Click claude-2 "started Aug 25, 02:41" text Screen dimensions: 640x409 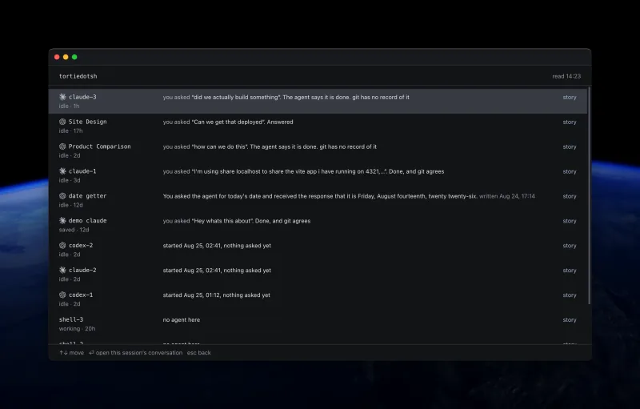pos(217,271)
